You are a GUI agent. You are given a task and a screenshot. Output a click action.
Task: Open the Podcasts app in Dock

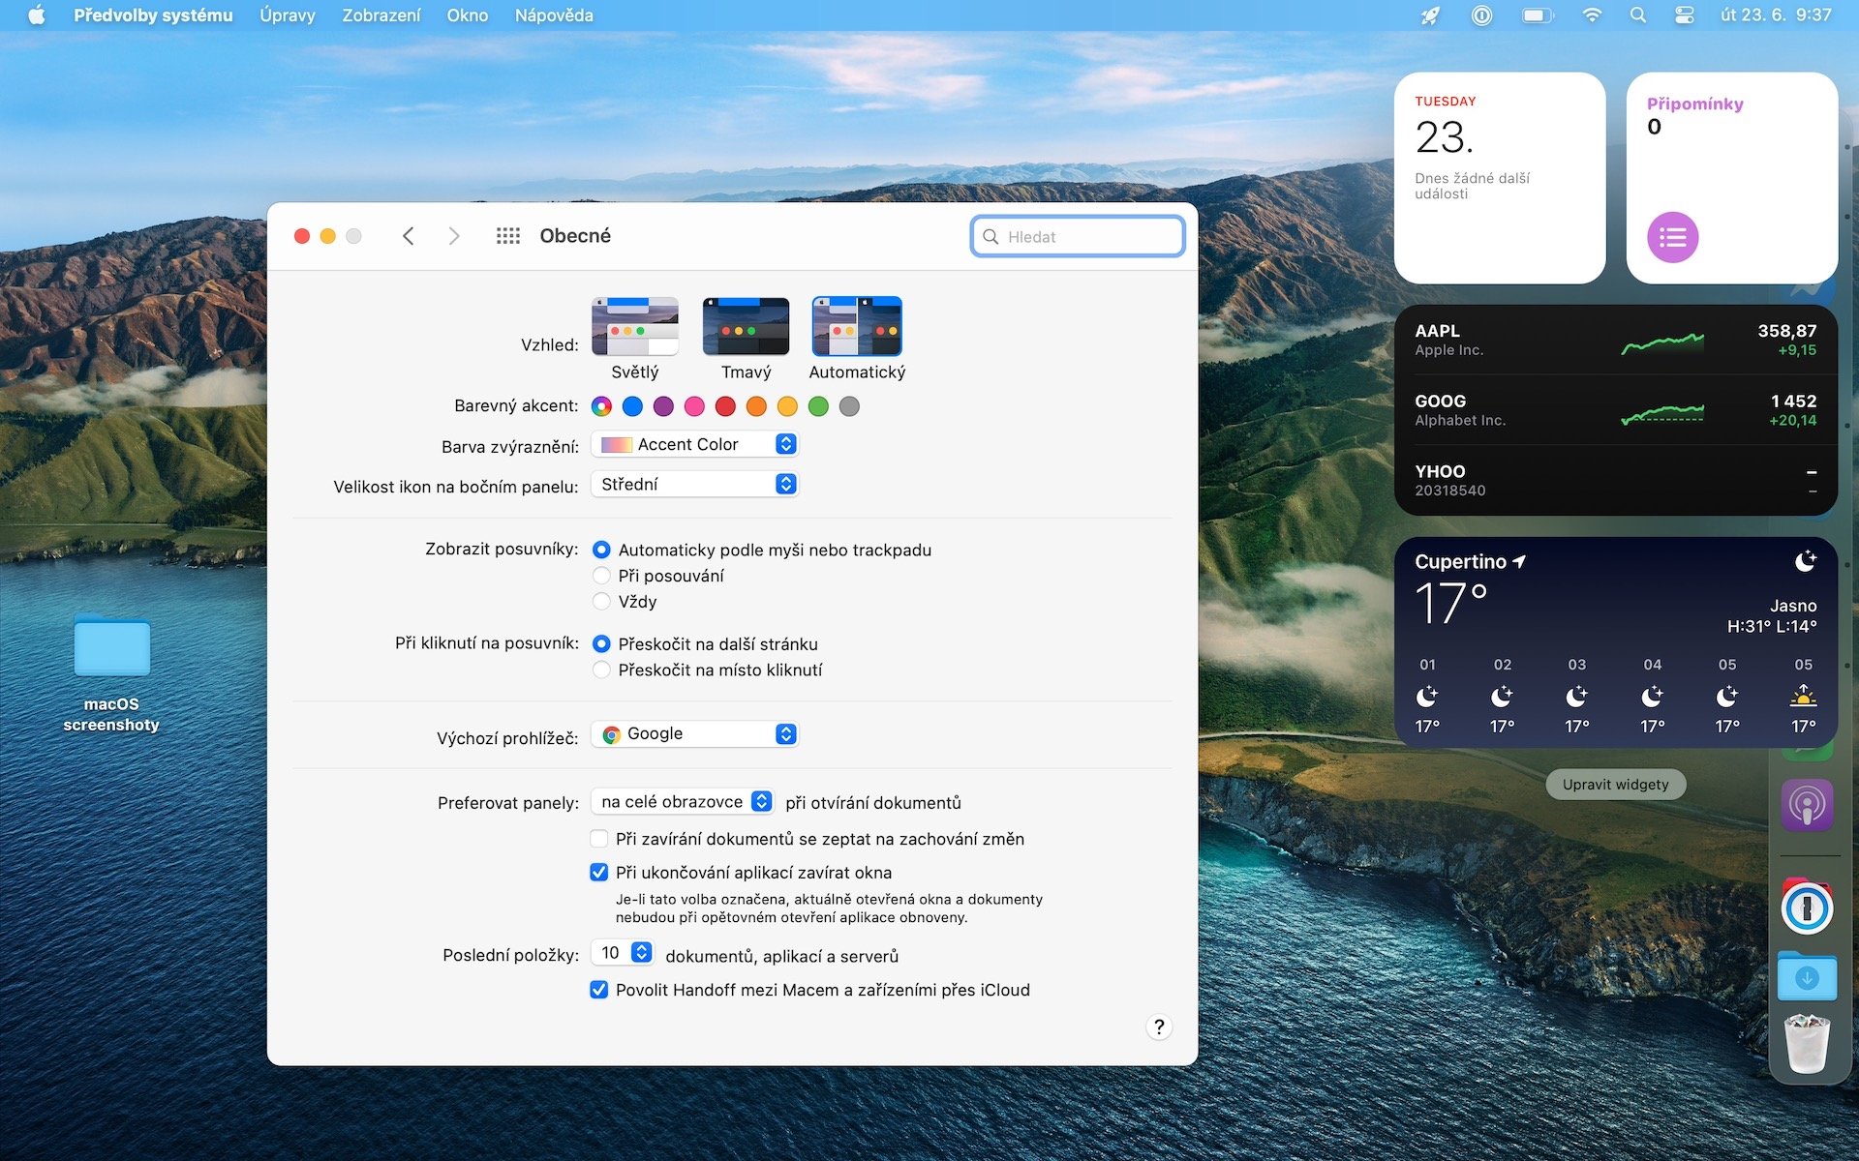click(1807, 805)
